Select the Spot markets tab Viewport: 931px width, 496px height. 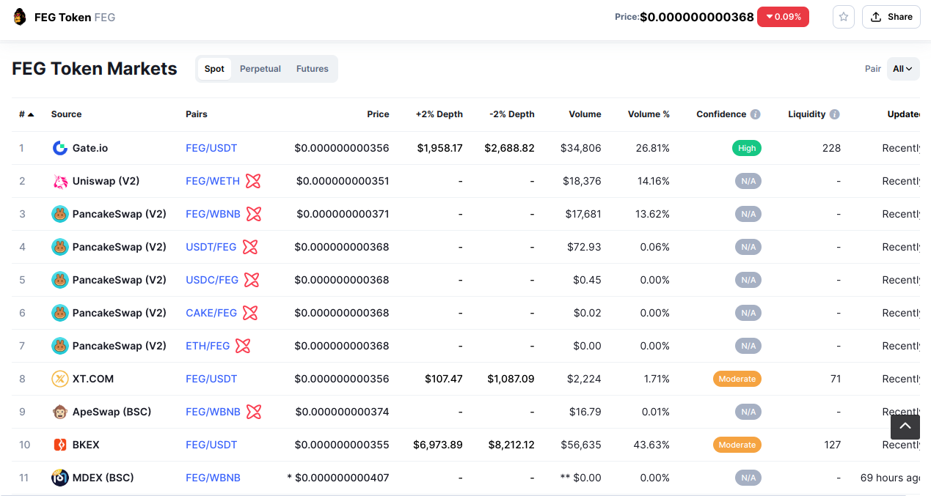click(x=214, y=69)
